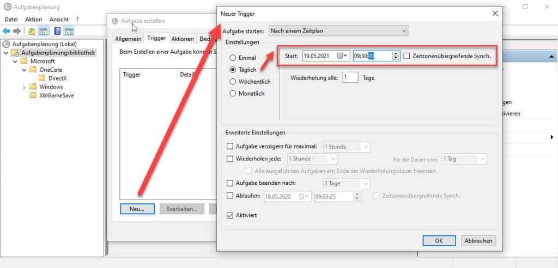Click the blue Back arrow toolbar icon
Viewport: 558px width, 268px height.
click(x=7, y=31)
